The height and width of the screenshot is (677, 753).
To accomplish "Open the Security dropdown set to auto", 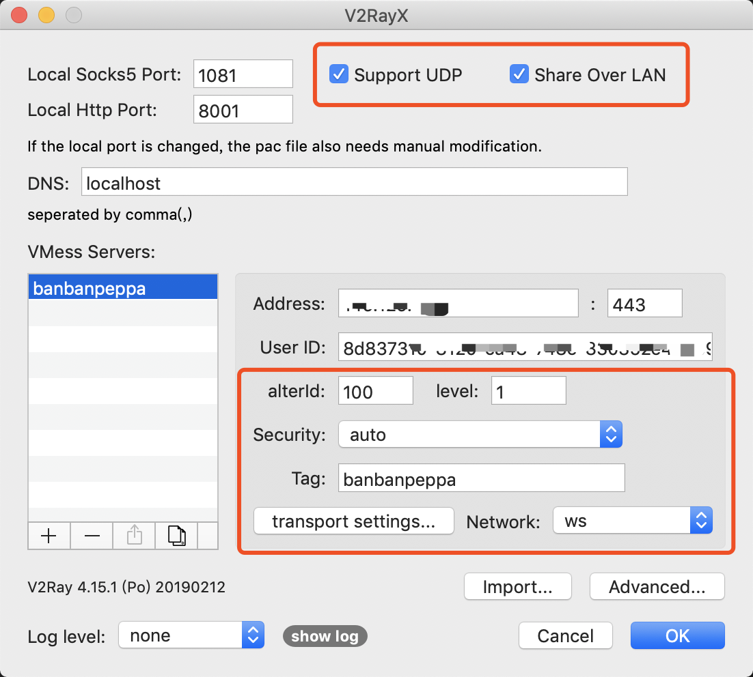I will (x=480, y=434).
